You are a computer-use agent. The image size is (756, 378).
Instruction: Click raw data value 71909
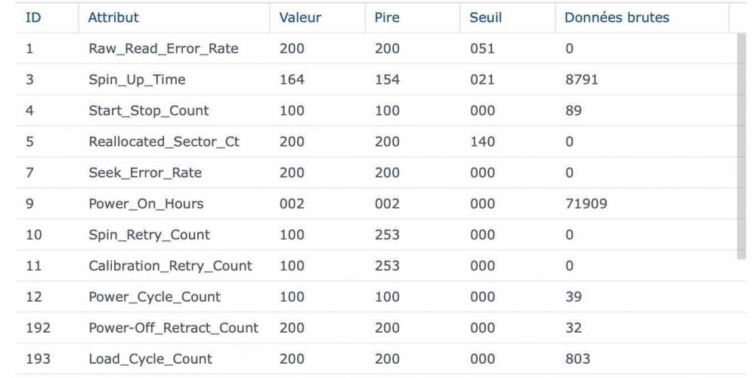586,204
